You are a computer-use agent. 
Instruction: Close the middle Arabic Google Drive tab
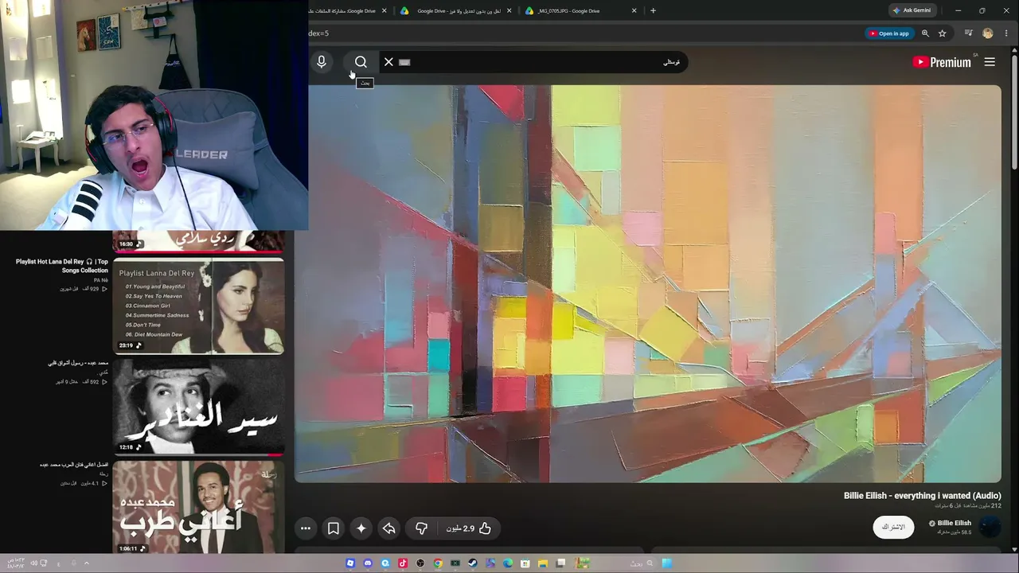[x=508, y=11]
